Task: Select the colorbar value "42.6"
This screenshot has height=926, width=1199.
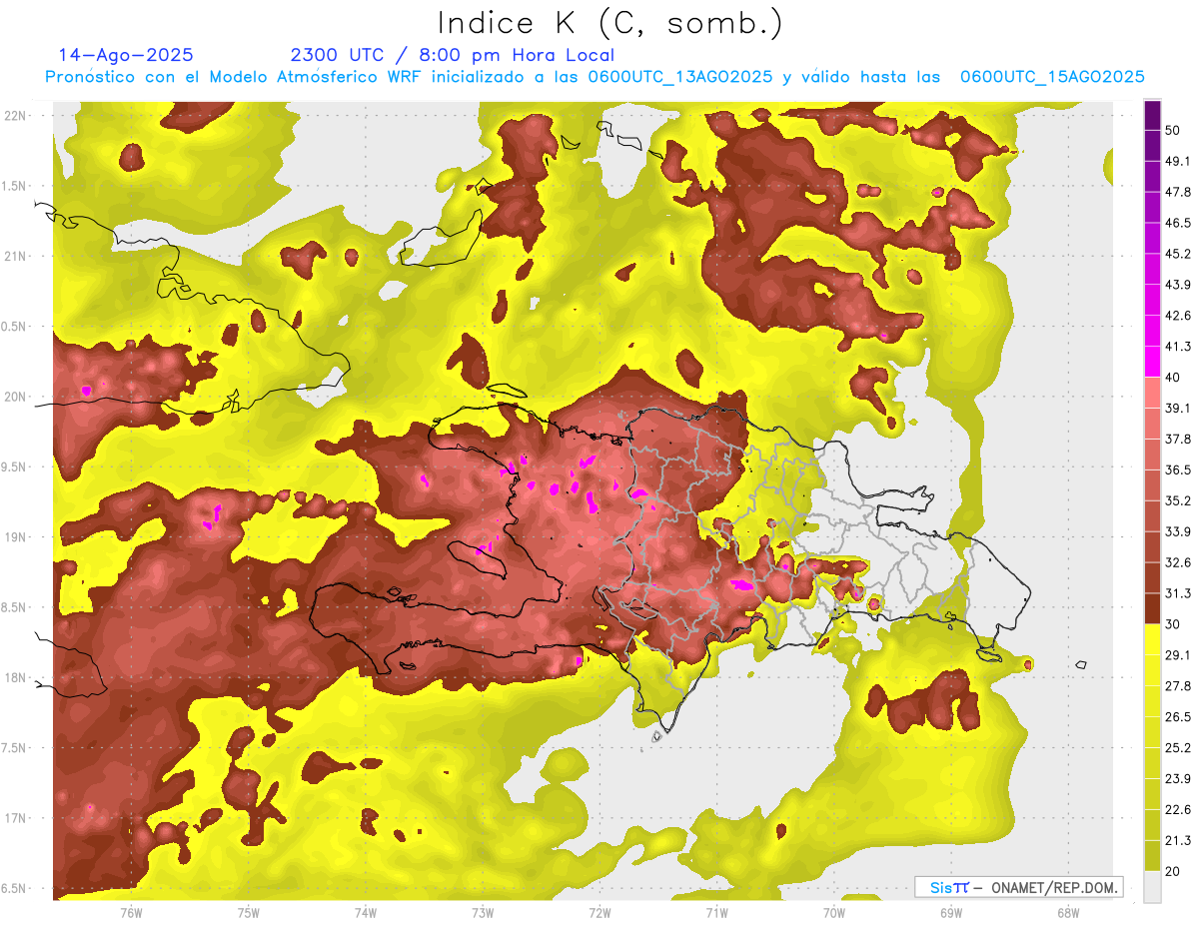Action: [1177, 316]
